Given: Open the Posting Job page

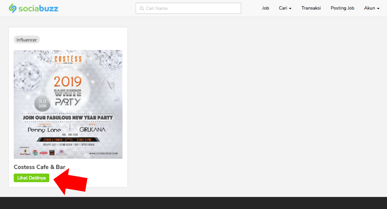Looking at the screenshot, I should (342, 8).
